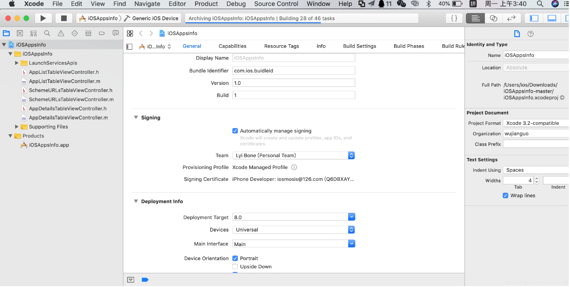570x287 pixels.
Task: Hide the Navigator panel
Action: pyautogui.click(x=534, y=18)
